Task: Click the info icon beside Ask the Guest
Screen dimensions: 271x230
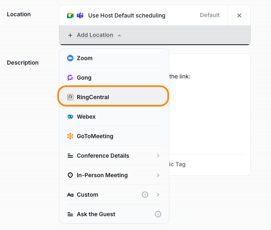Action: tap(158, 214)
